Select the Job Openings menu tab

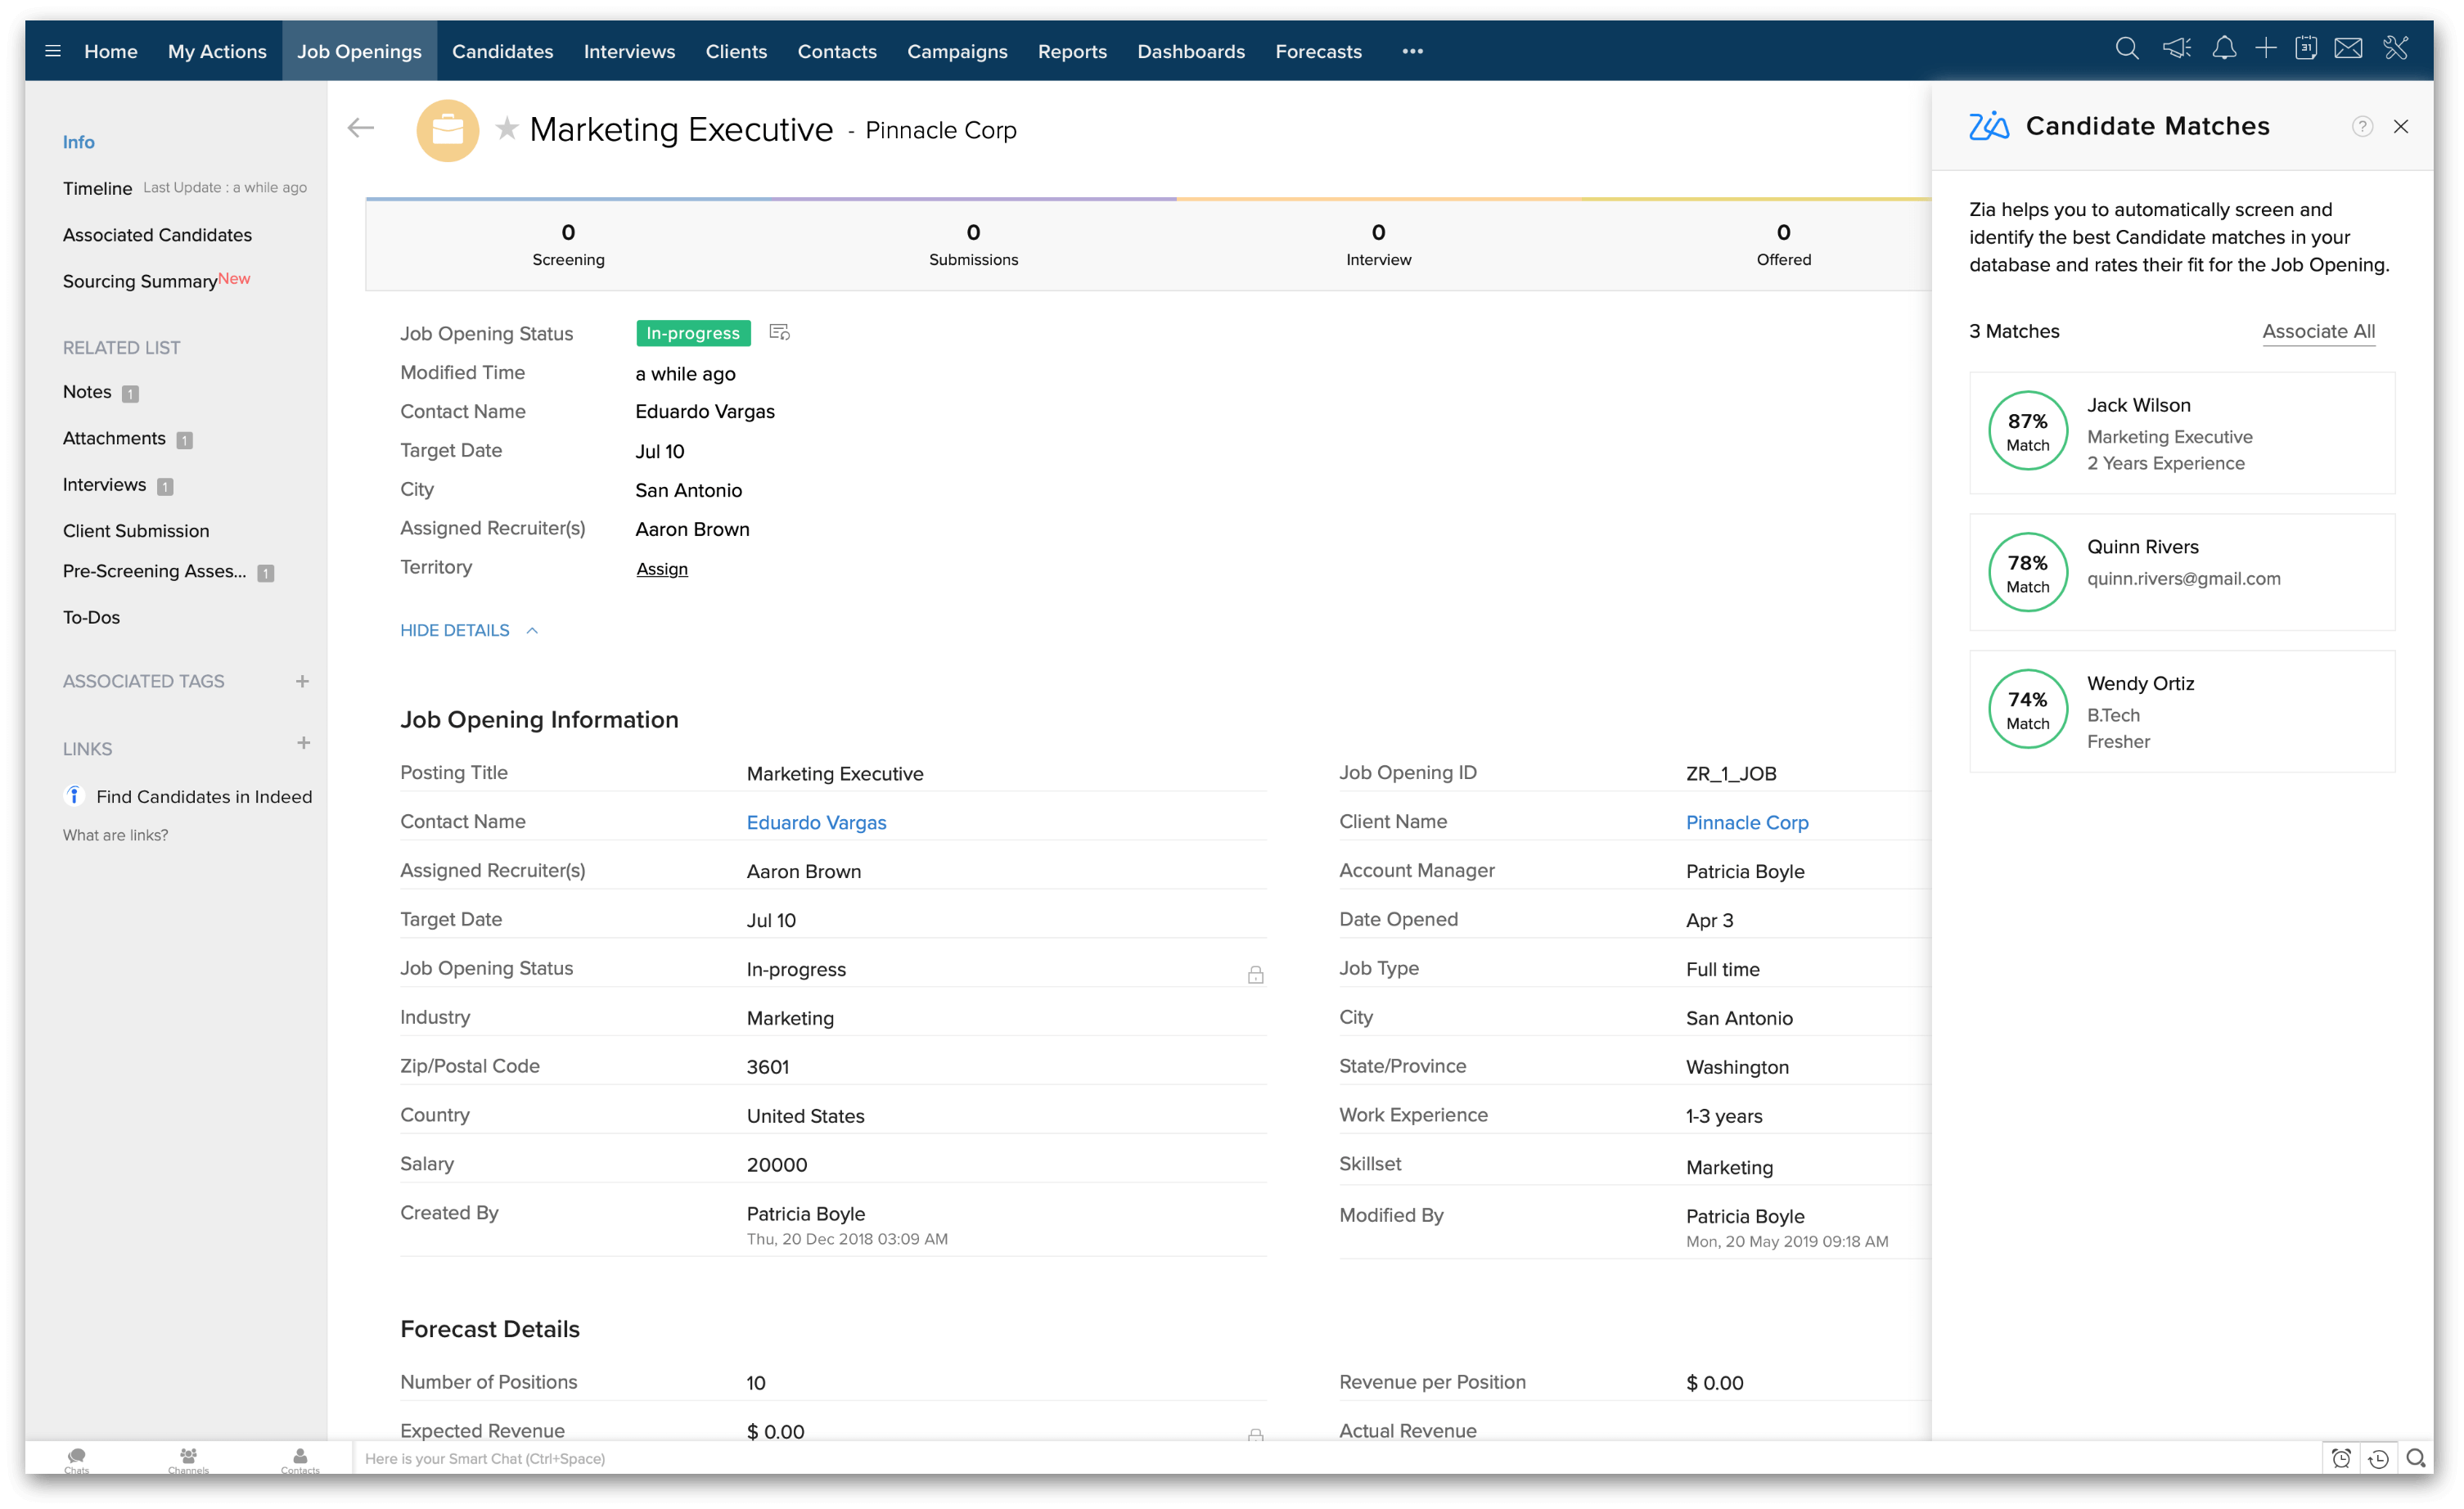[359, 51]
